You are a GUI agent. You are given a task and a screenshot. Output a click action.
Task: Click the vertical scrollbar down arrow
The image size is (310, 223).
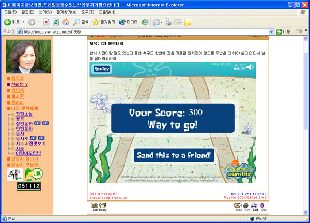pyautogui.click(x=306, y=212)
